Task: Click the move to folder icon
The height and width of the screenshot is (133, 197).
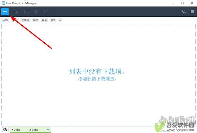Action: pyautogui.click(x=46, y=11)
